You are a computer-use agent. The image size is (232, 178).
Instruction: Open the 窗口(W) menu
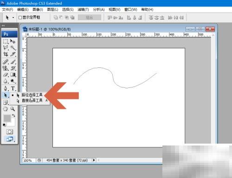click(131, 10)
